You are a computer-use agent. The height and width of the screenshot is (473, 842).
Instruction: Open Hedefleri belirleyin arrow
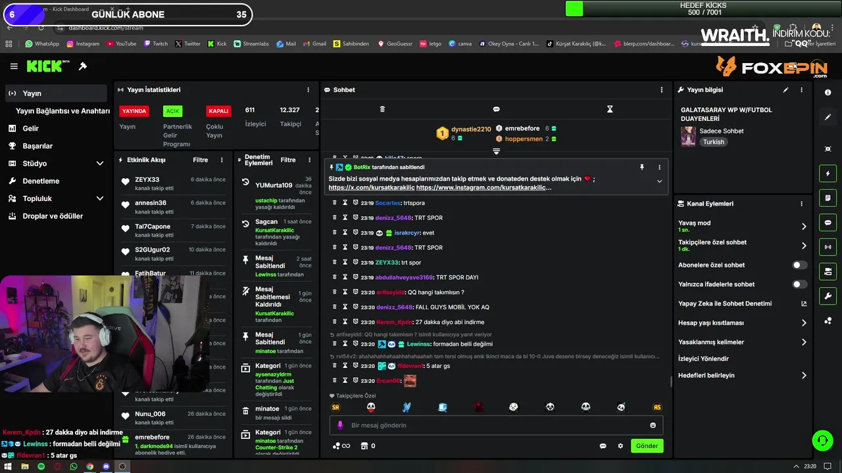coord(804,376)
